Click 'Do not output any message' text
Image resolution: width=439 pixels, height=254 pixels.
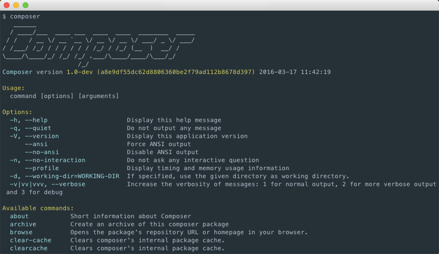coord(174,128)
